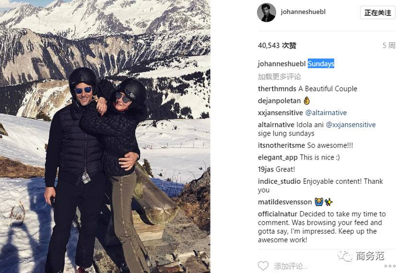Open the @altairnative mention link

point(326,112)
